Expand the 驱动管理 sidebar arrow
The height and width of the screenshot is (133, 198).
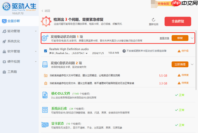[x=36, y=31]
